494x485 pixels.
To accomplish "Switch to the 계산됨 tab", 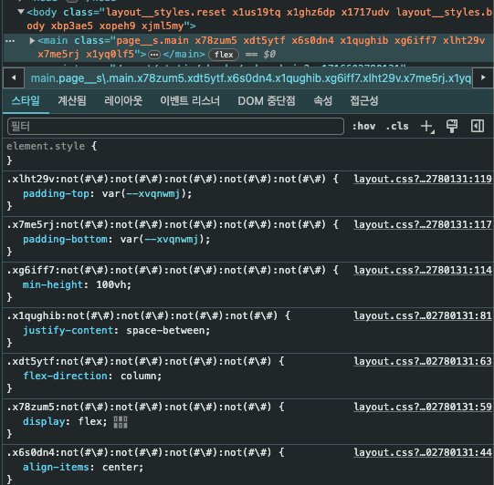I will (72, 100).
